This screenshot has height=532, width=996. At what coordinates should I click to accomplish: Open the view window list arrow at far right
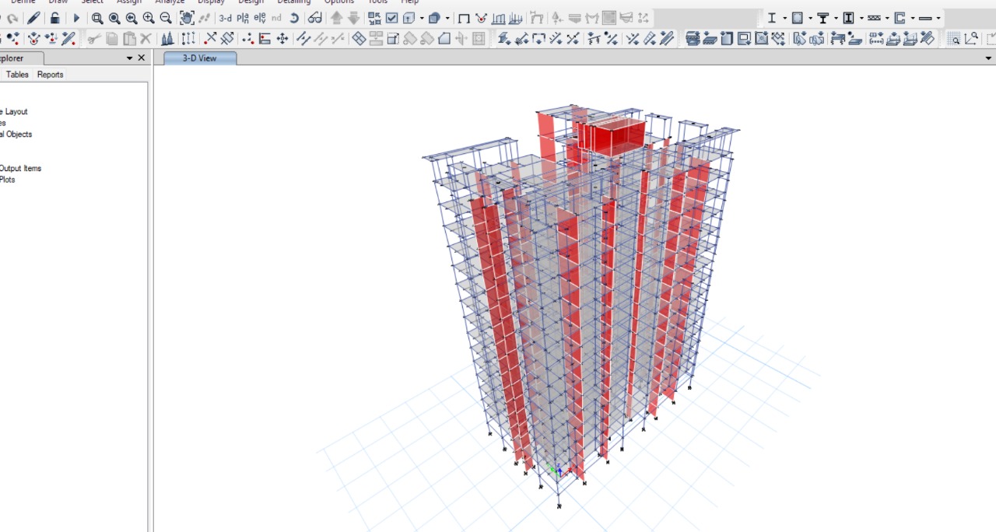pyautogui.click(x=989, y=58)
